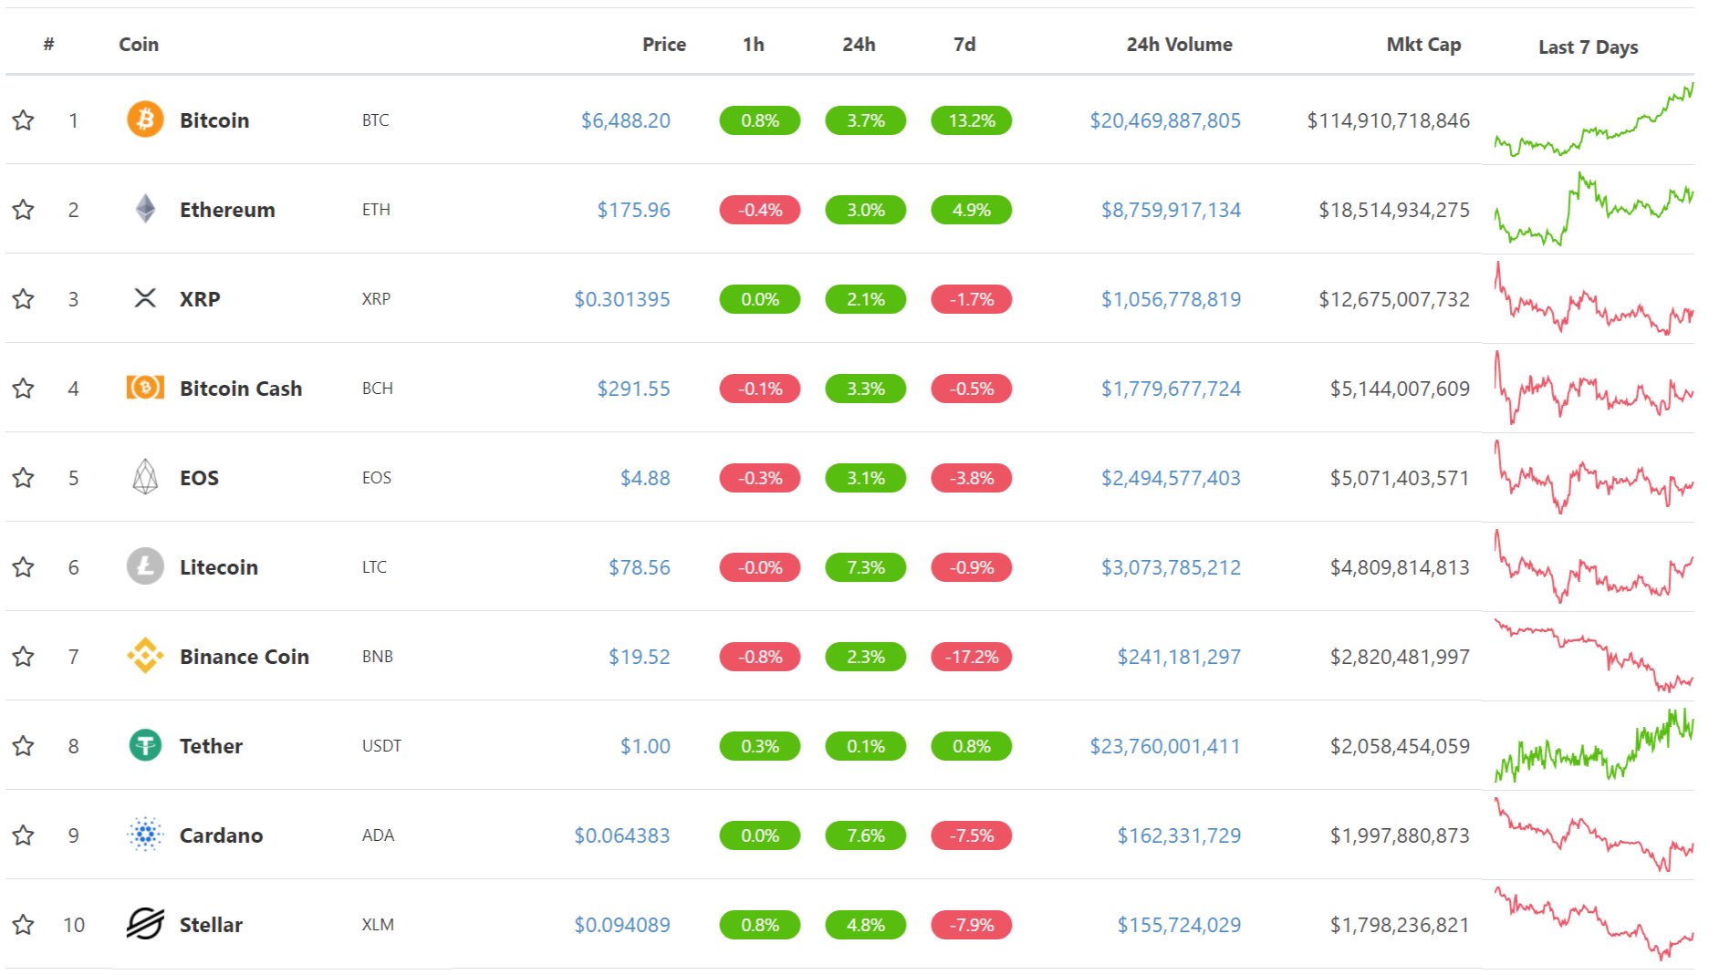Sort by the Mkt Cap header
Viewport: 1719px width, 975px height.
(x=1423, y=44)
